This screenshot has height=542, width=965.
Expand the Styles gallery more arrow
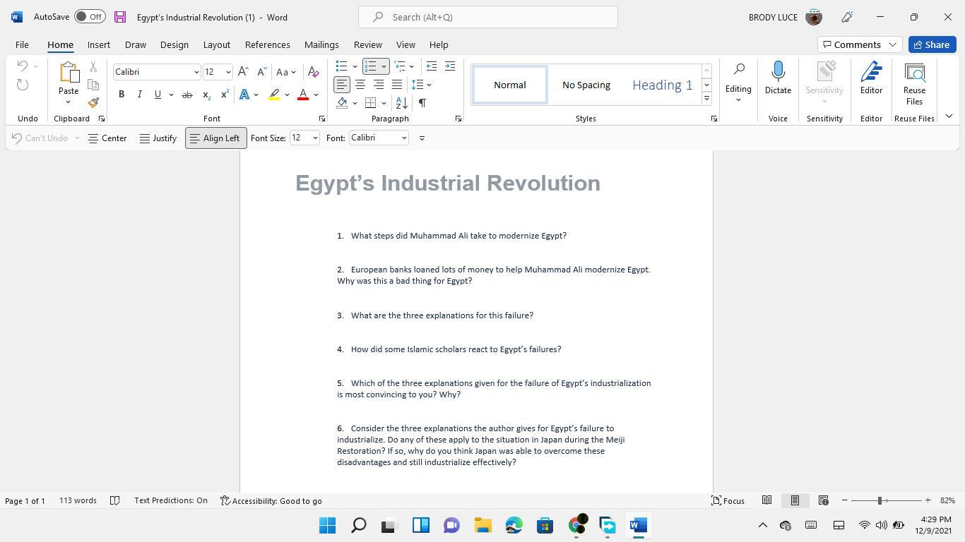(706, 100)
